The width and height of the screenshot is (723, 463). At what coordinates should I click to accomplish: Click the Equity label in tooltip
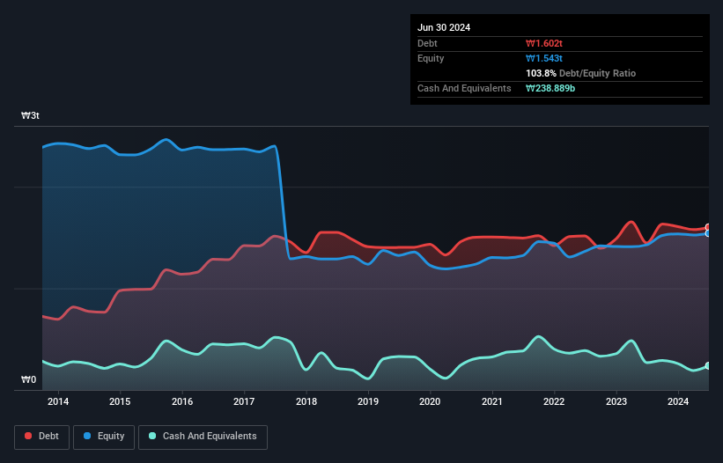tap(431, 58)
